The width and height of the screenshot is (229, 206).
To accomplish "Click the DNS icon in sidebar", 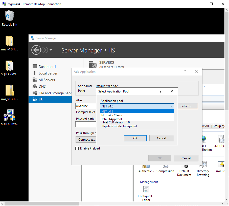I will 35,86.
